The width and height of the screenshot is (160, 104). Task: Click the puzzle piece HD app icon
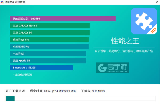pyautogui.click(x=144, y=21)
